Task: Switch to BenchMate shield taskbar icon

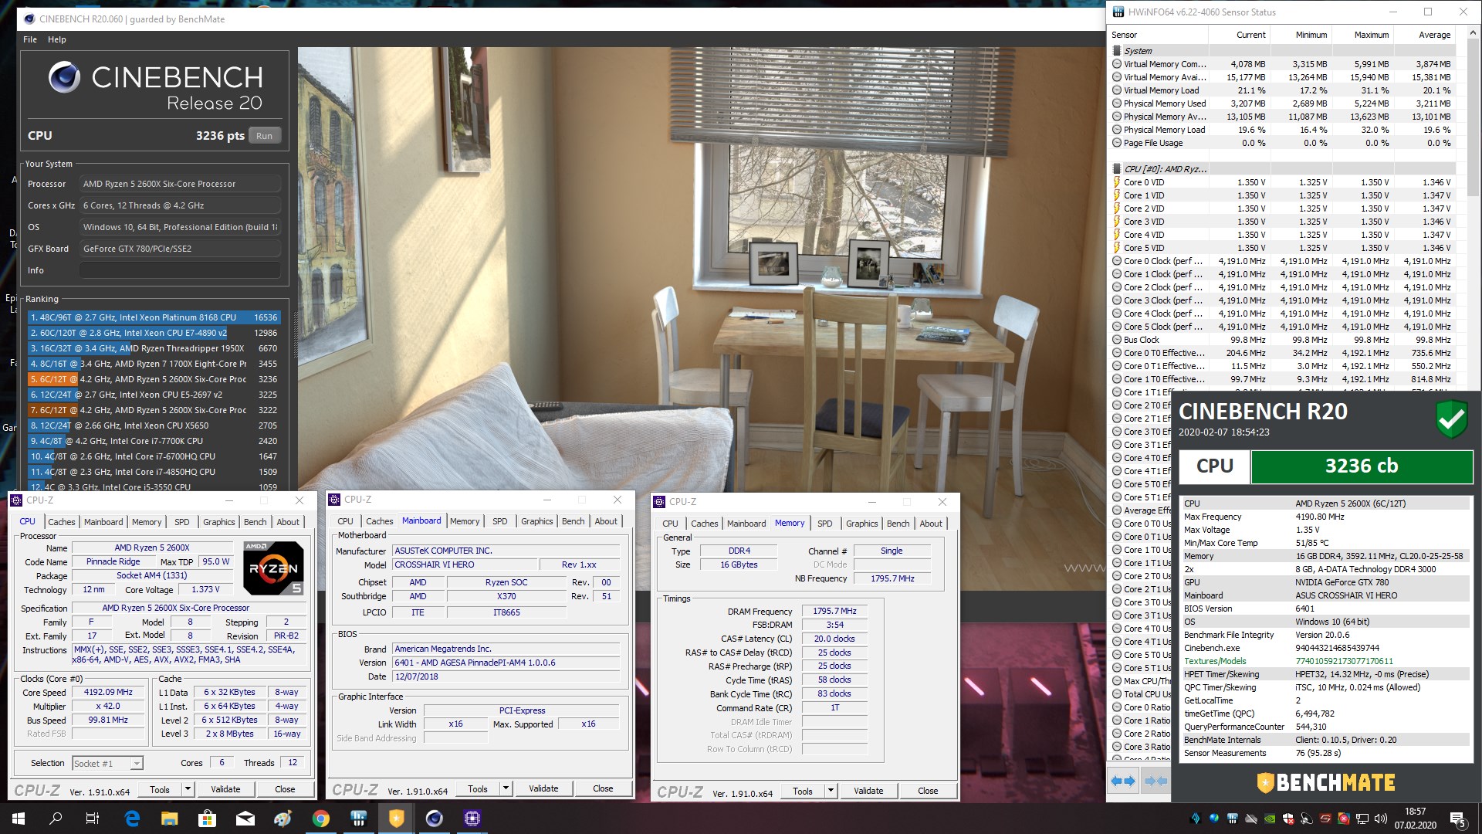Action: (x=396, y=819)
